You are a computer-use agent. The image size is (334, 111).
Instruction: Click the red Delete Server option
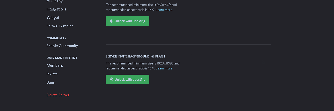tap(58, 95)
